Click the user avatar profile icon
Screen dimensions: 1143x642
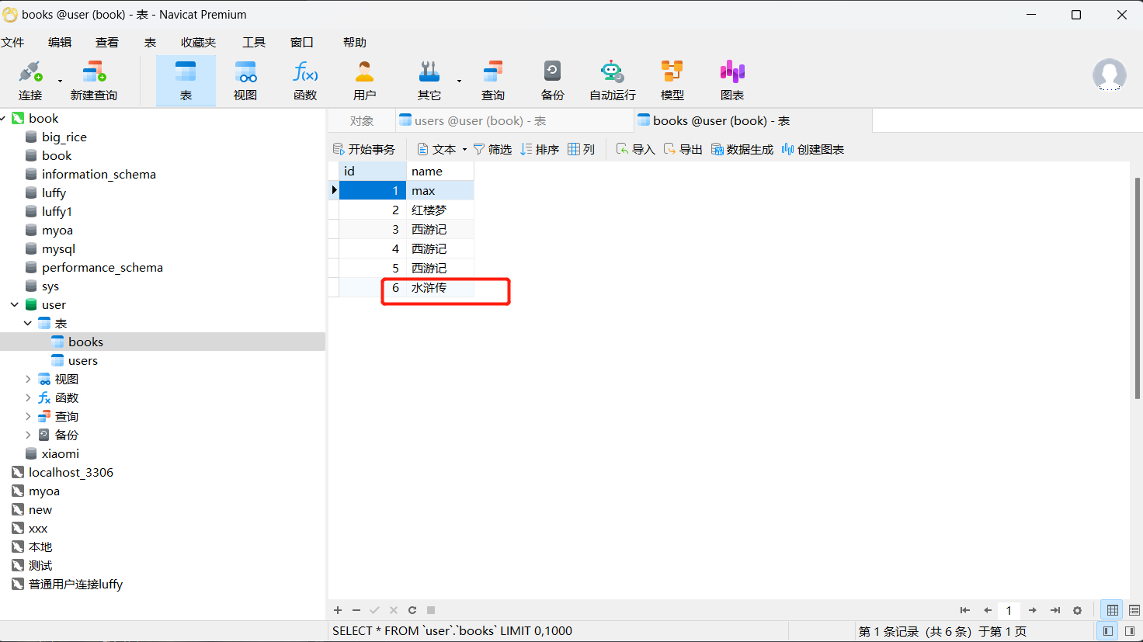pos(1109,75)
